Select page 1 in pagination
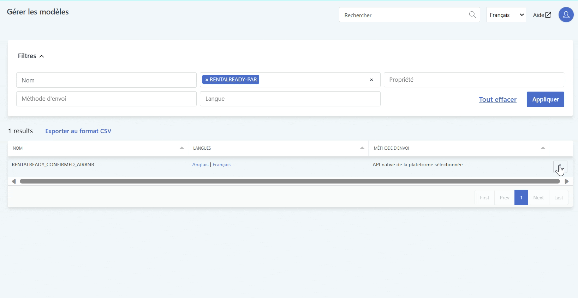The image size is (578, 298). pyautogui.click(x=521, y=198)
